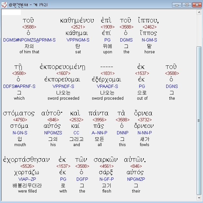Click the gloss 'which'
This screenshot has height=203, width=203.
[19, 98]
